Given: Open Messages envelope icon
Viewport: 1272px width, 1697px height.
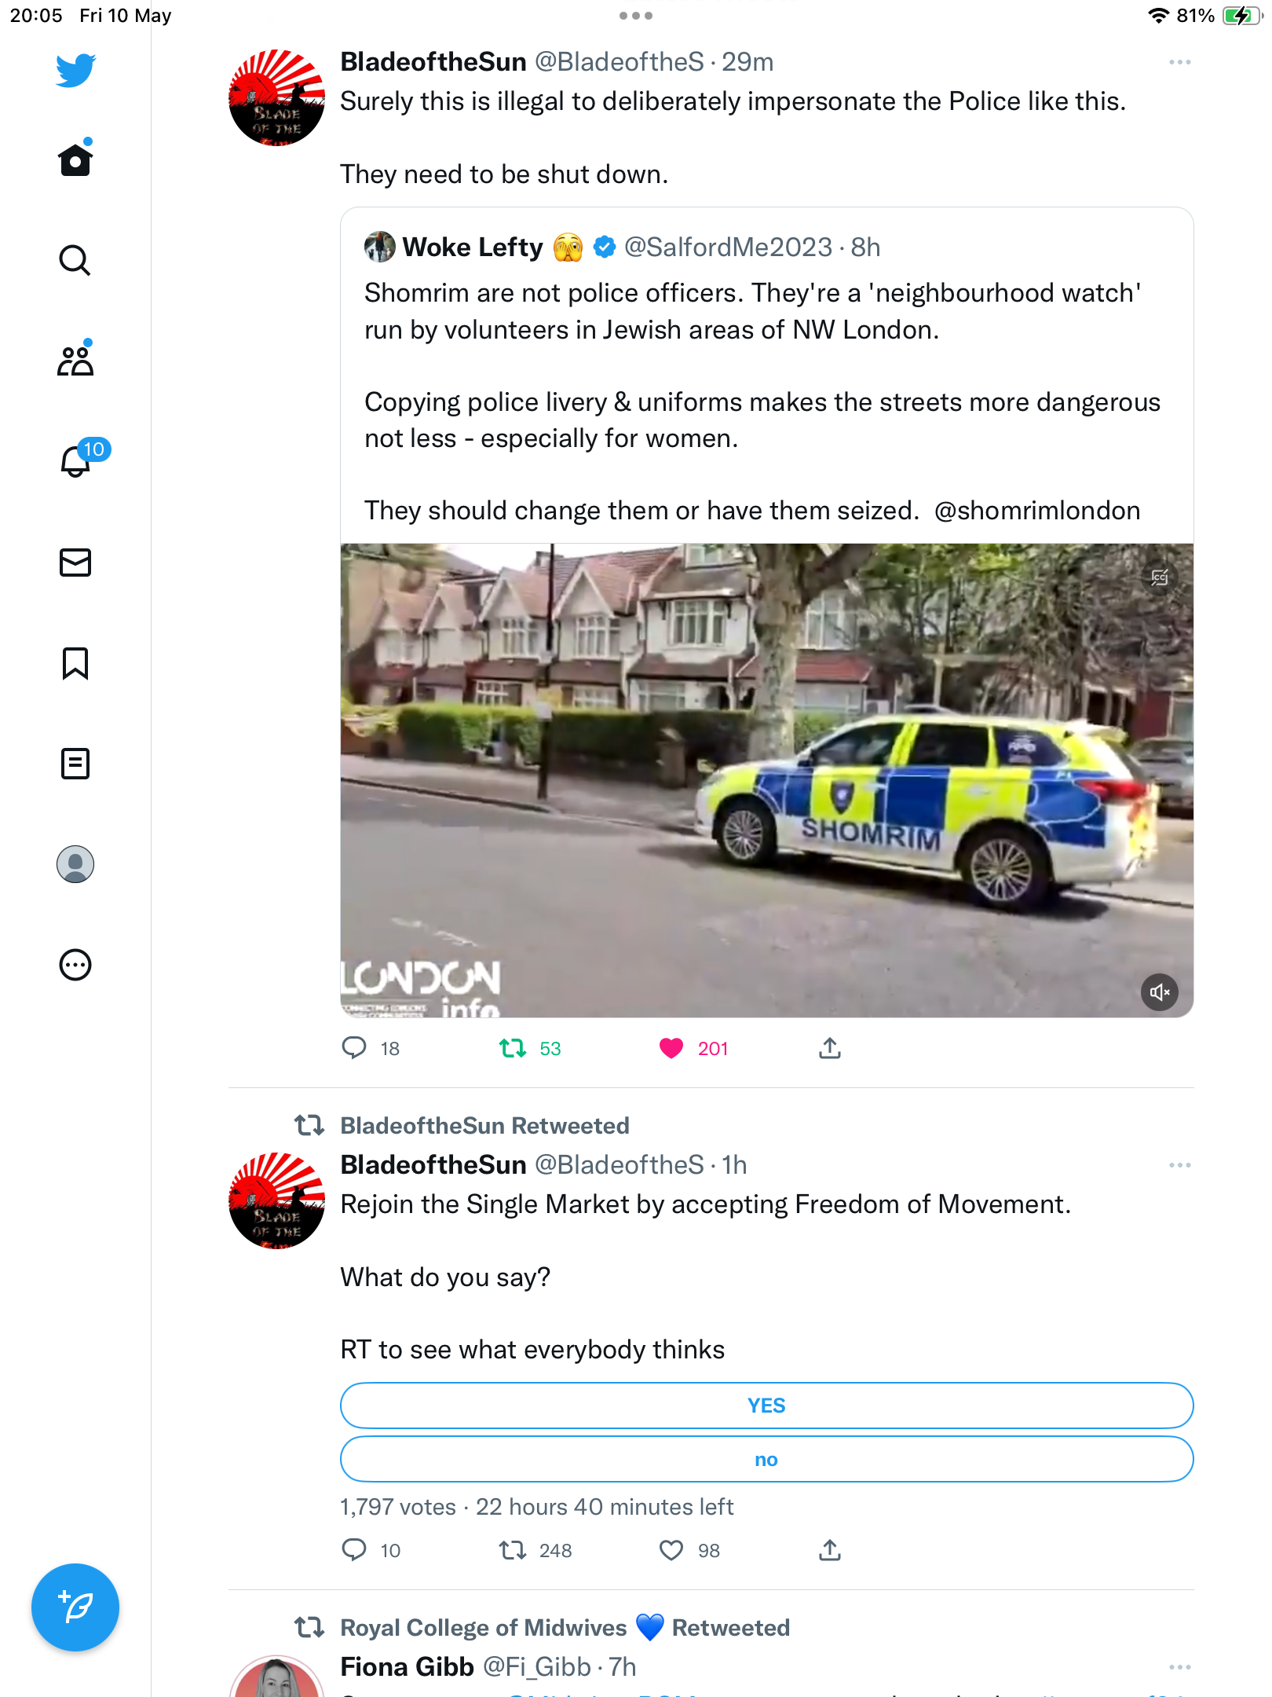Looking at the screenshot, I should [x=75, y=563].
